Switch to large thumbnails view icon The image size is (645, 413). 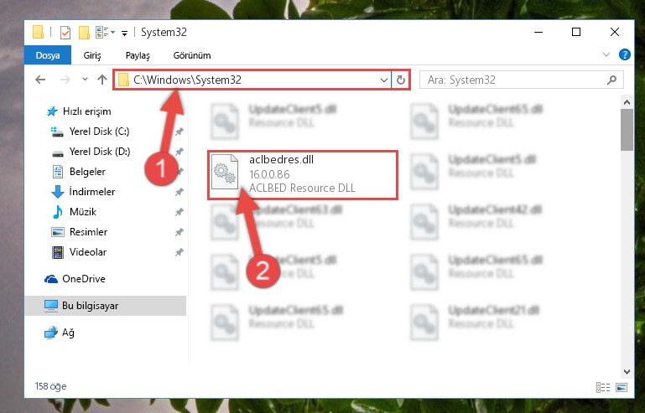pos(622,387)
